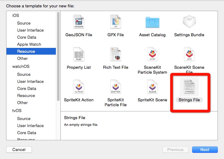The image size is (224, 159).
Task: Select the GeoJSON File template icon
Action: coord(79,22)
